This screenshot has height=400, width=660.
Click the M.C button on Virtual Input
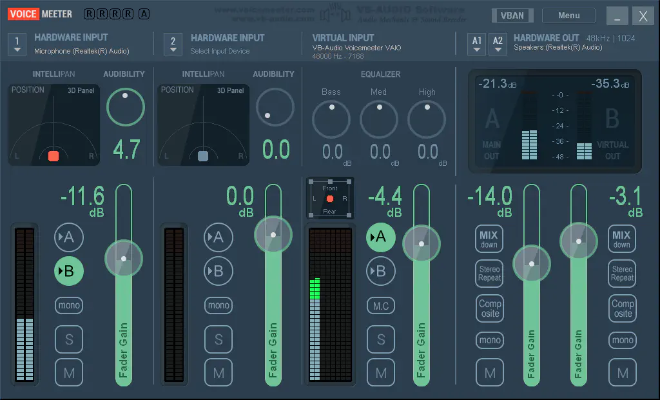(x=381, y=306)
